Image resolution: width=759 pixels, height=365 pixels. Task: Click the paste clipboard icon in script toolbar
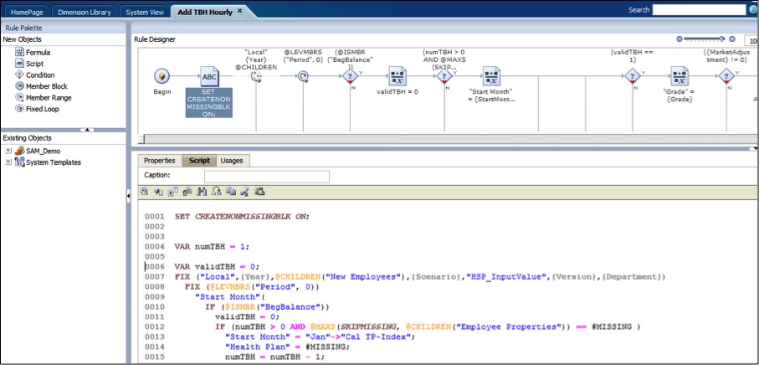260,192
